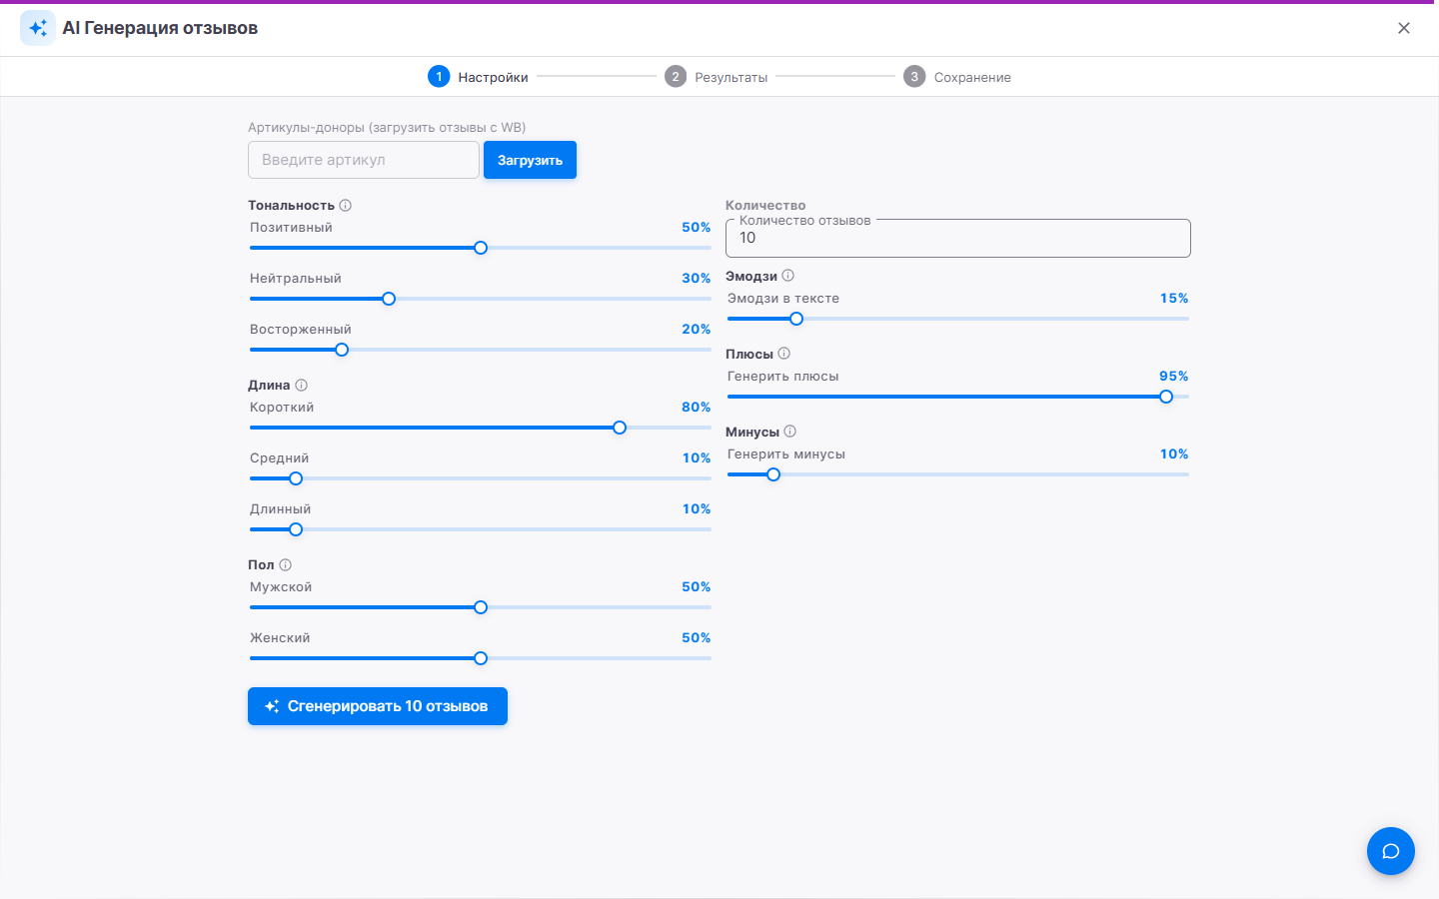1439x899 pixels.
Task: Click info icon beside Пол heading
Action: pos(286,564)
